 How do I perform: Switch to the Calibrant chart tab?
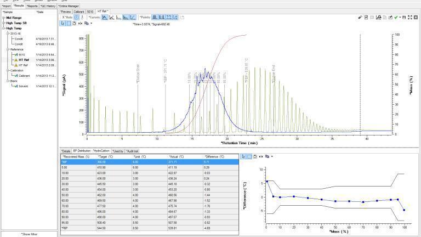(x=79, y=12)
